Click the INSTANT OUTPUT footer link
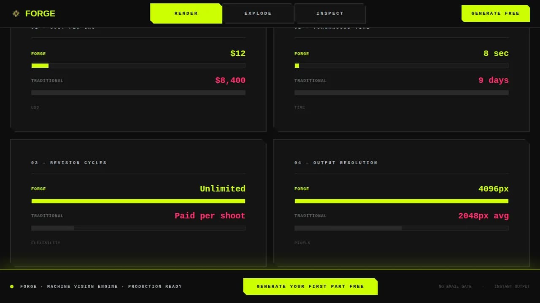The image size is (540, 303). [x=512, y=286]
